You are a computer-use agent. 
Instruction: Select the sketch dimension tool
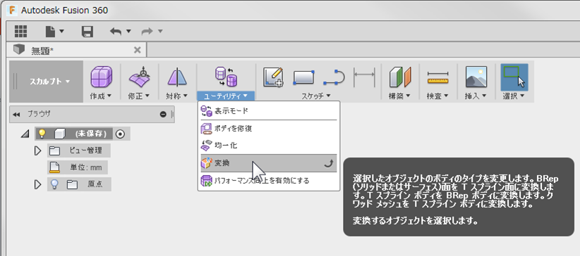(x=364, y=77)
